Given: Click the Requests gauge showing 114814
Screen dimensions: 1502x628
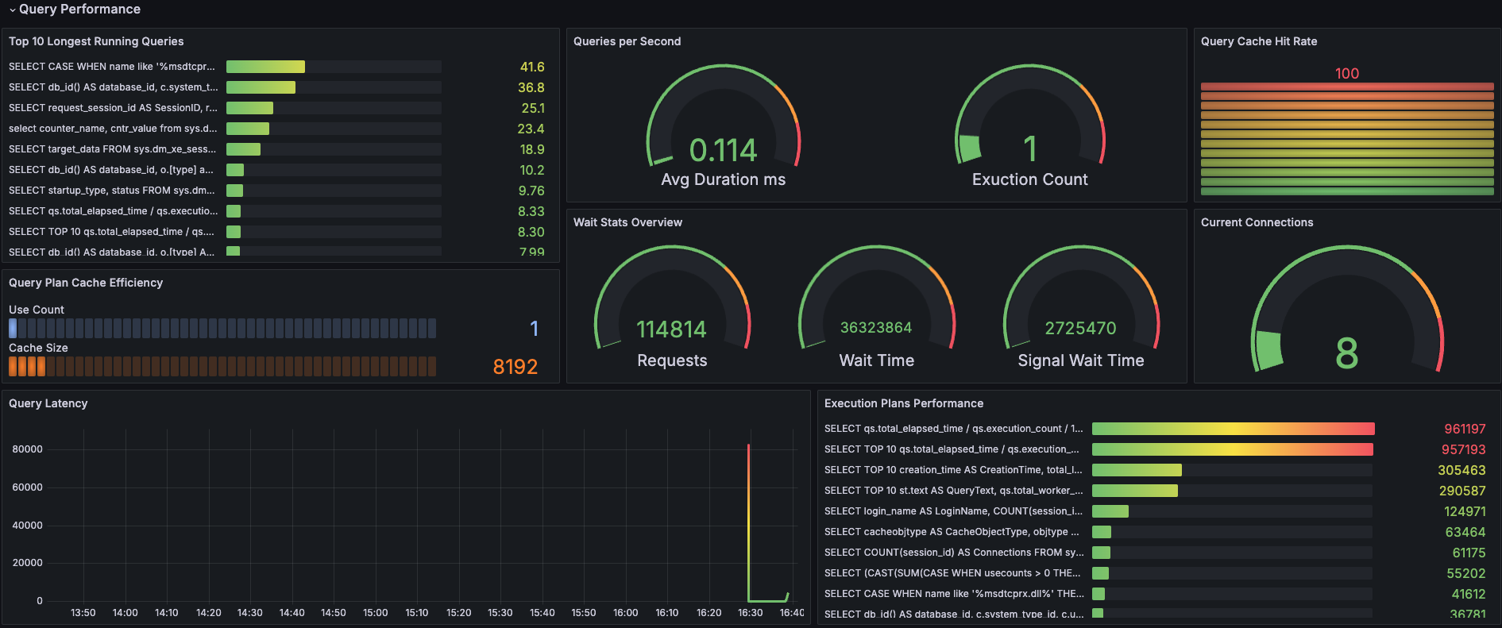Looking at the screenshot, I should pyautogui.click(x=672, y=308).
